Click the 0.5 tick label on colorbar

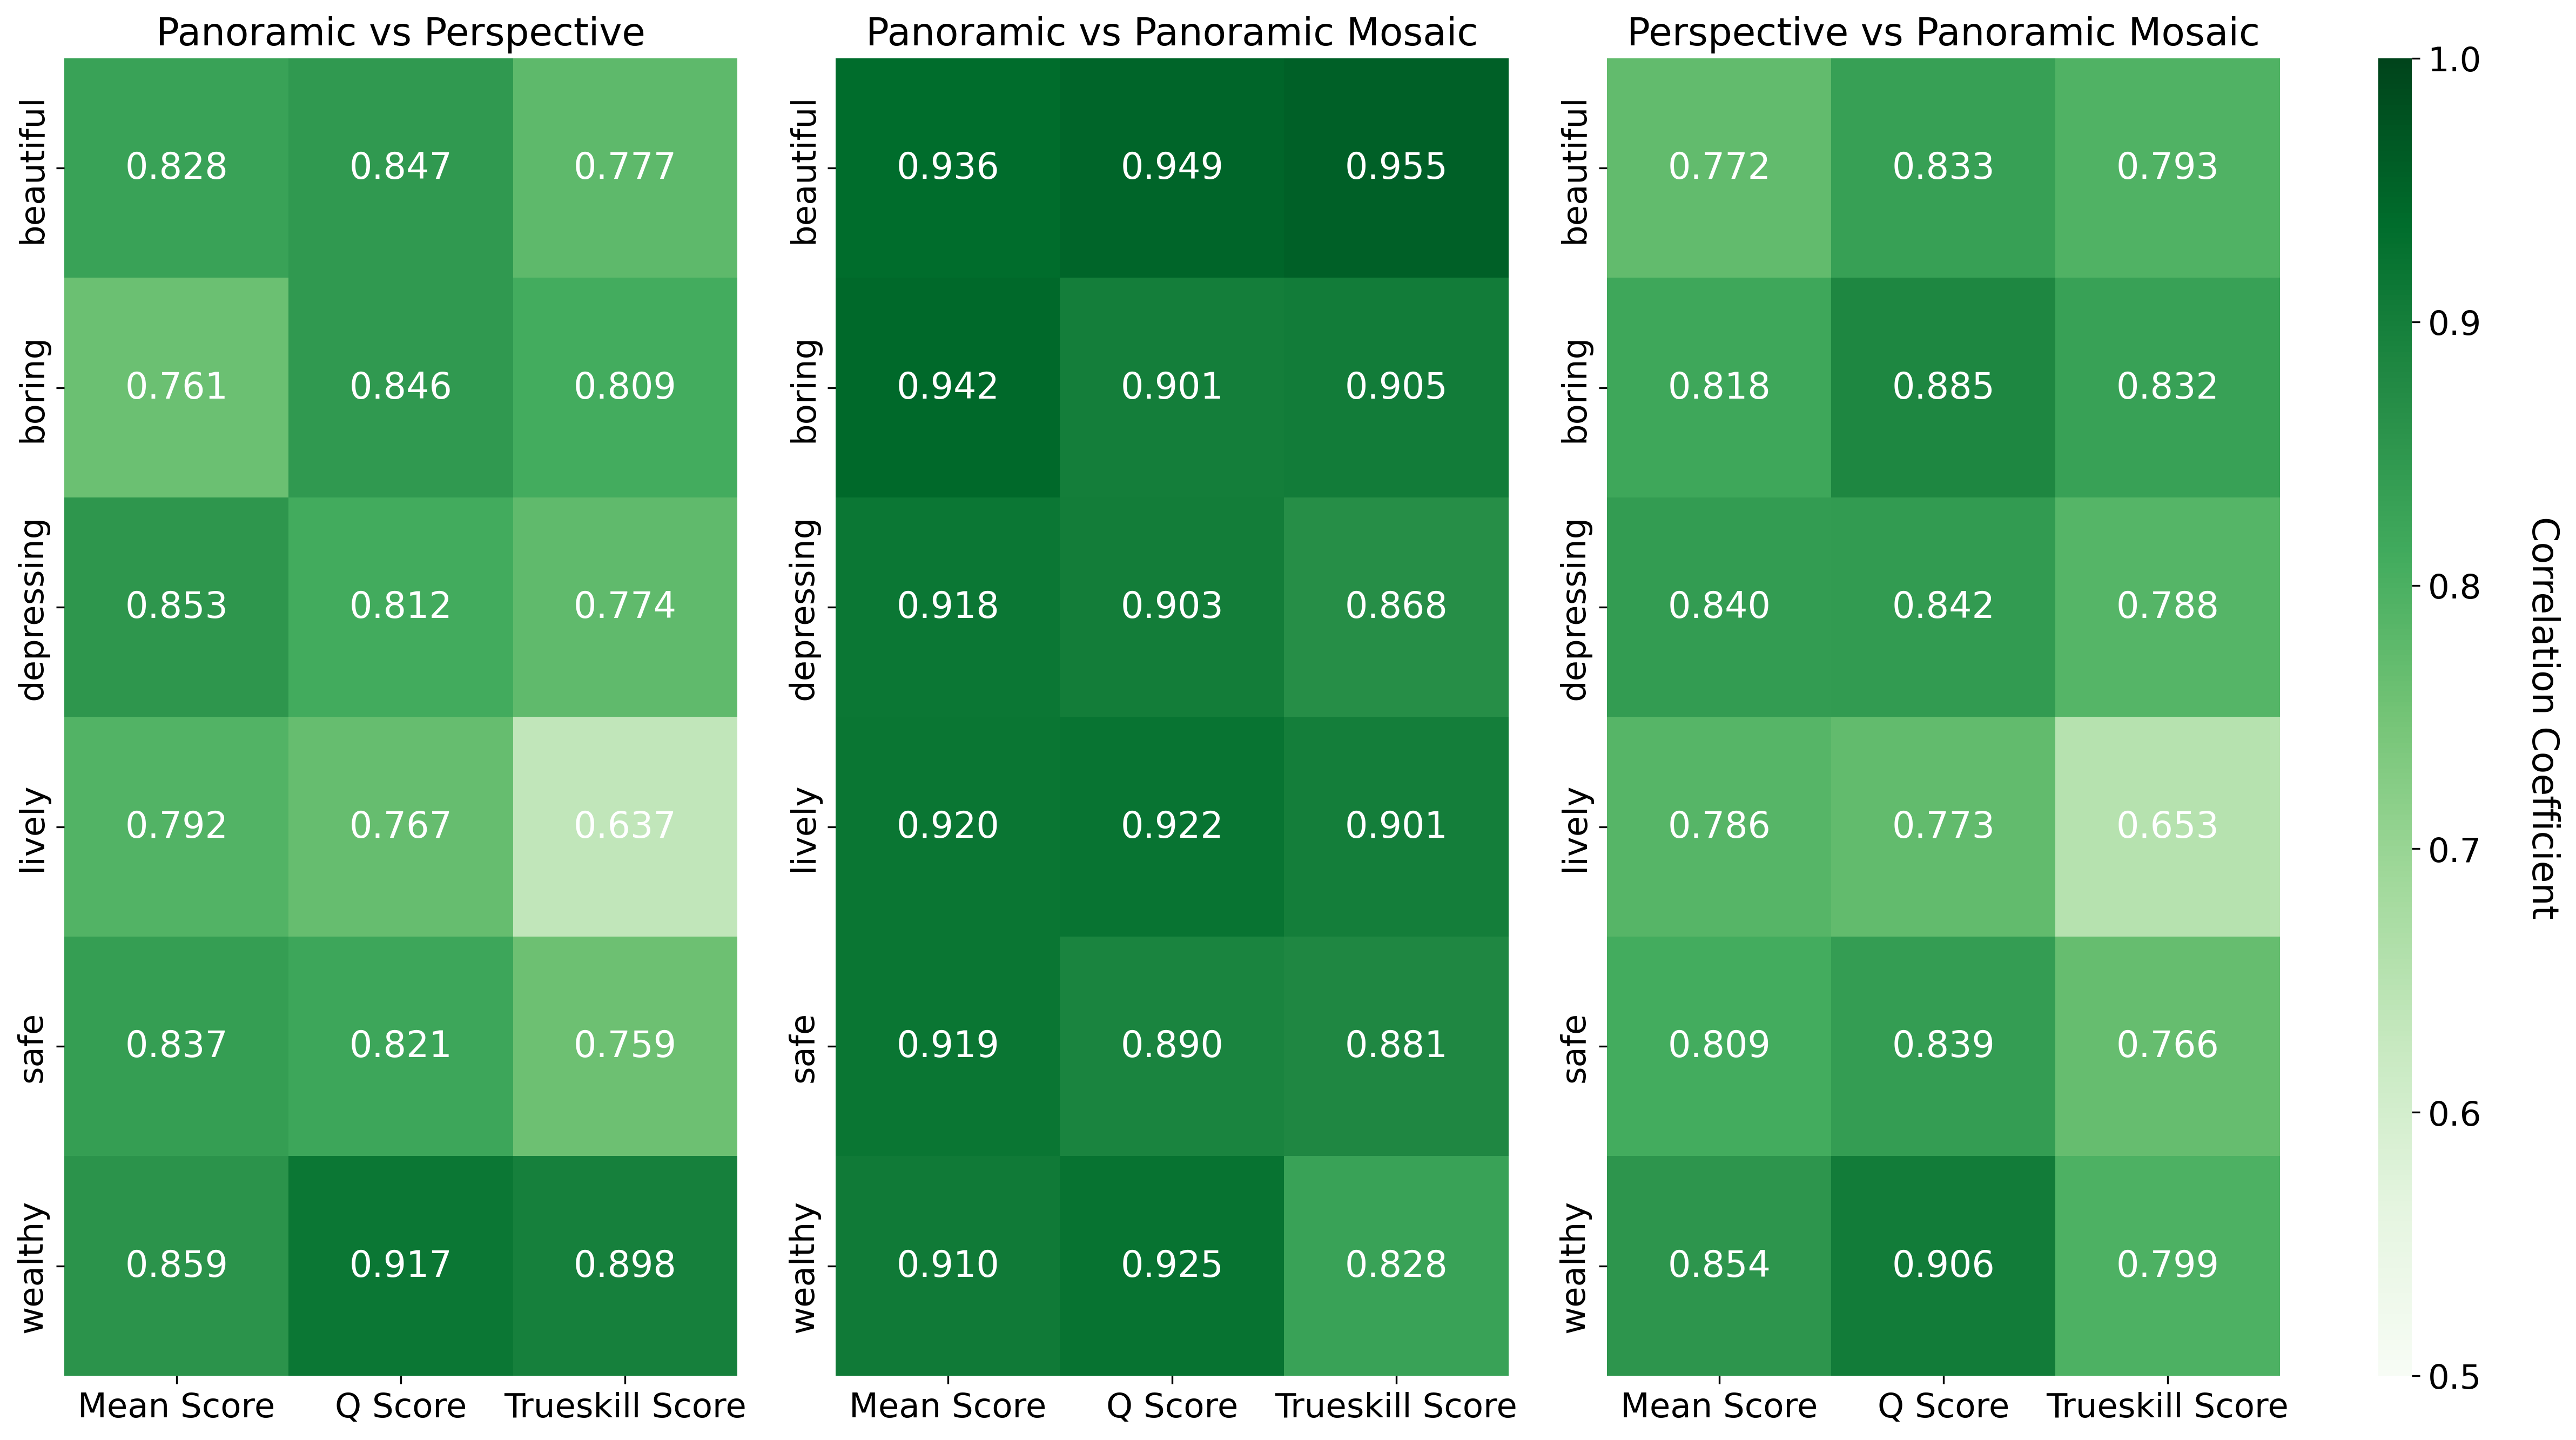click(x=2454, y=1377)
